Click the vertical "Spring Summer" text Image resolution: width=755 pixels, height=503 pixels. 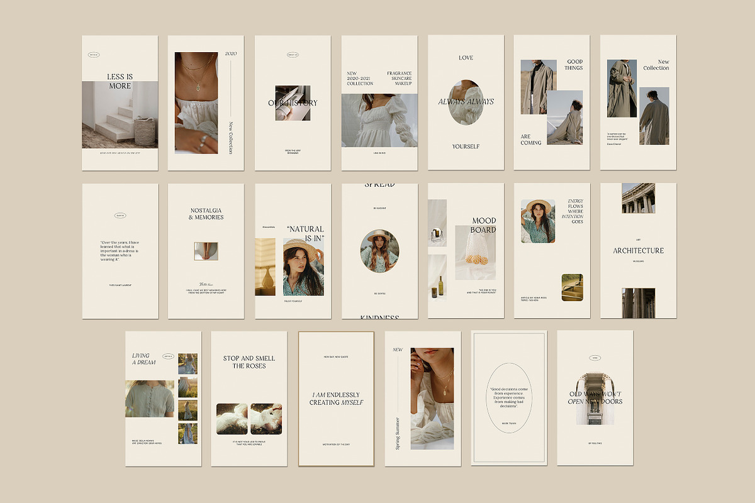pyautogui.click(x=398, y=433)
